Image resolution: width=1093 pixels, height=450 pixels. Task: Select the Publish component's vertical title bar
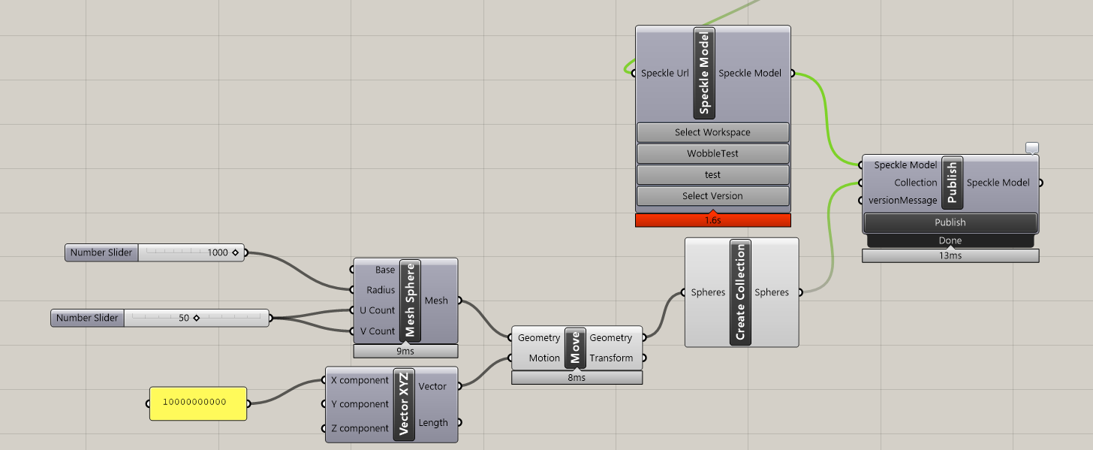pyautogui.click(x=953, y=183)
